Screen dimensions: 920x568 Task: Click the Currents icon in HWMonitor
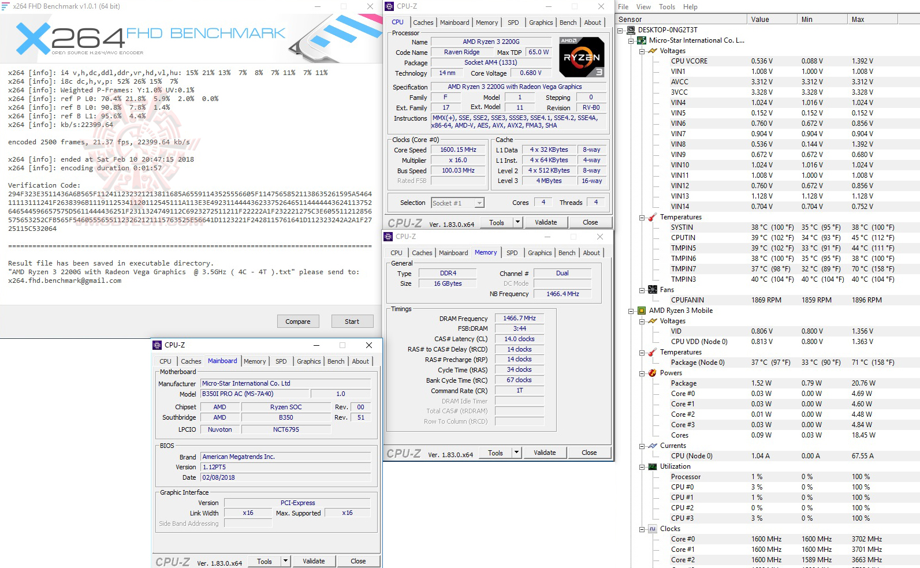coord(653,446)
